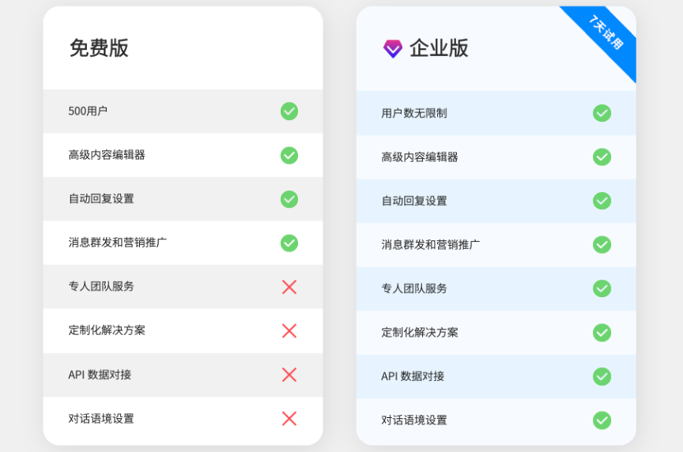Click the green check for 用户数无限制
Screen dimensions: 683x452
[x=602, y=113]
